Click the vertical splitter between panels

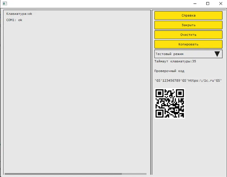click(x=151, y=92)
